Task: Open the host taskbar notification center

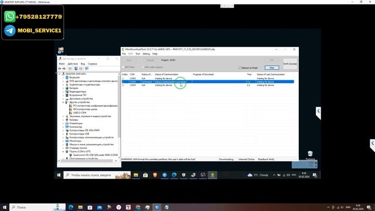Action: [369, 207]
